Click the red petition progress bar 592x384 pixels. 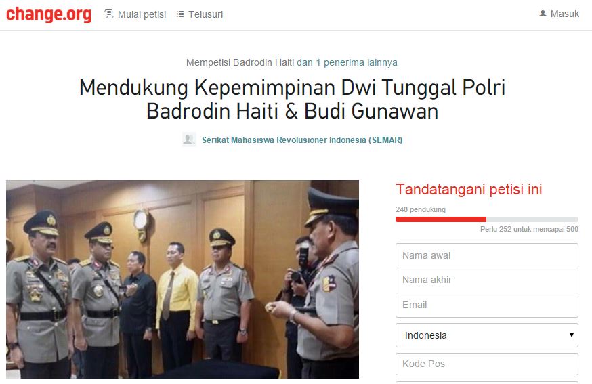440,219
